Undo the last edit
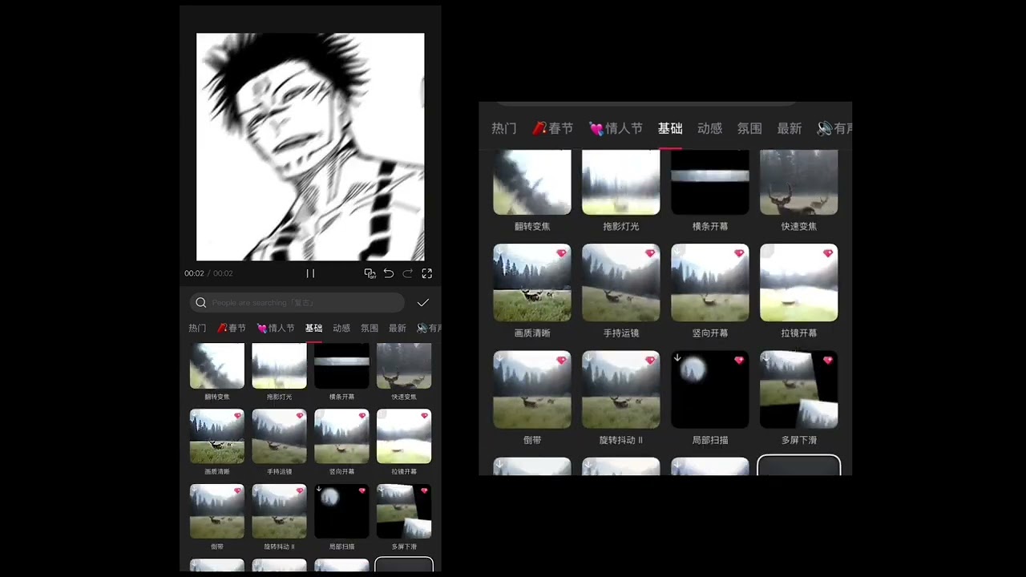Image resolution: width=1026 pixels, height=577 pixels. [389, 273]
